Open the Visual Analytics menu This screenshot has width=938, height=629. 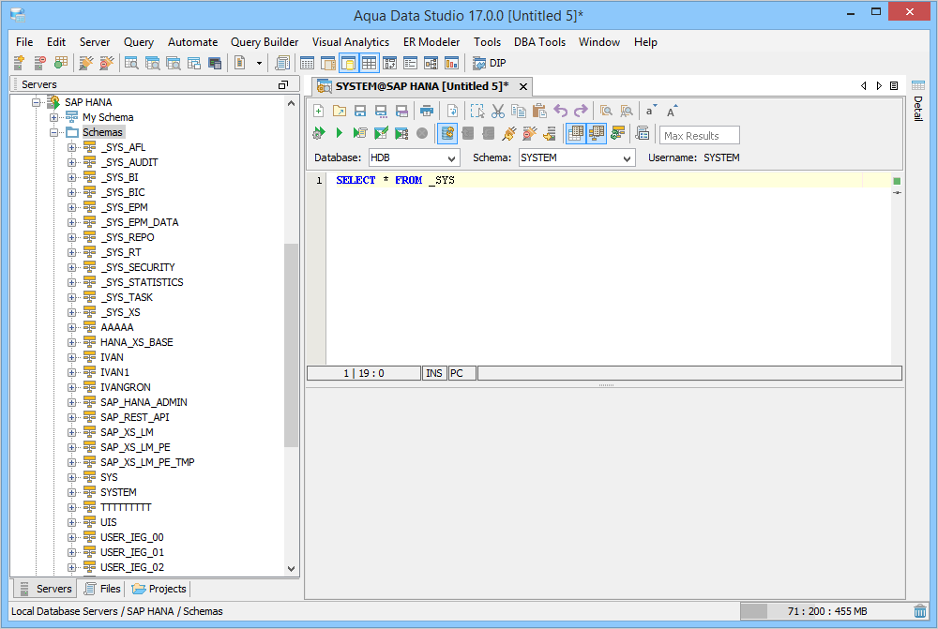(x=351, y=42)
